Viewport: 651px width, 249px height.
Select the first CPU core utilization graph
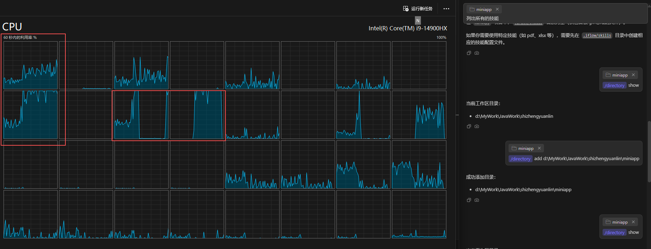click(30, 65)
